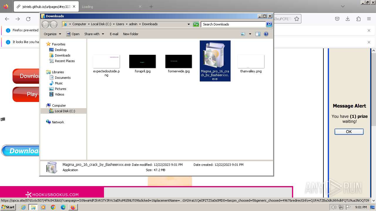Select thanvalley.png file thumbnail
376x211 pixels.
click(x=251, y=61)
